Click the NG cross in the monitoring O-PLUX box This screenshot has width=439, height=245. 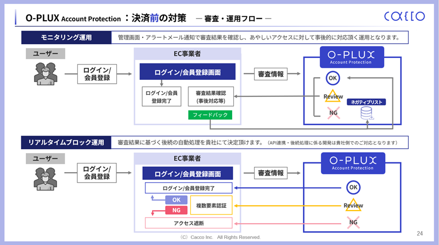coord(333,114)
